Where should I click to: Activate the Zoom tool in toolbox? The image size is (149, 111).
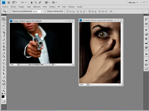click(4, 91)
